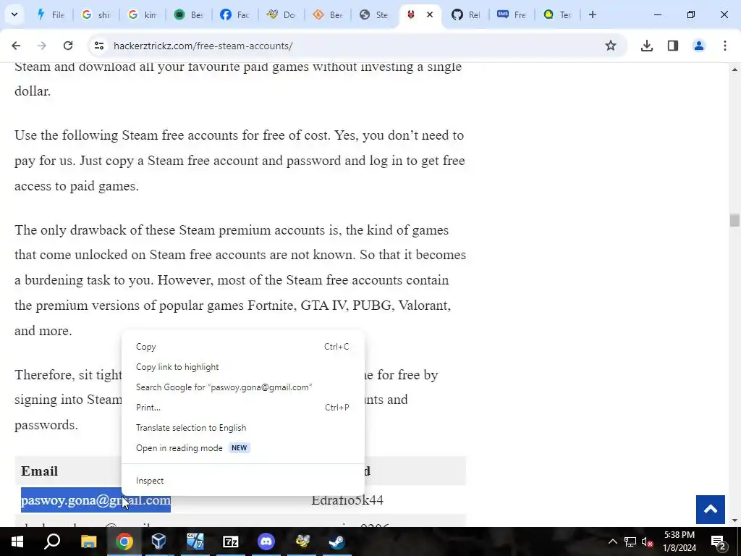Toggle the Chrome side panel
This screenshot has height=556, width=741.
click(673, 46)
